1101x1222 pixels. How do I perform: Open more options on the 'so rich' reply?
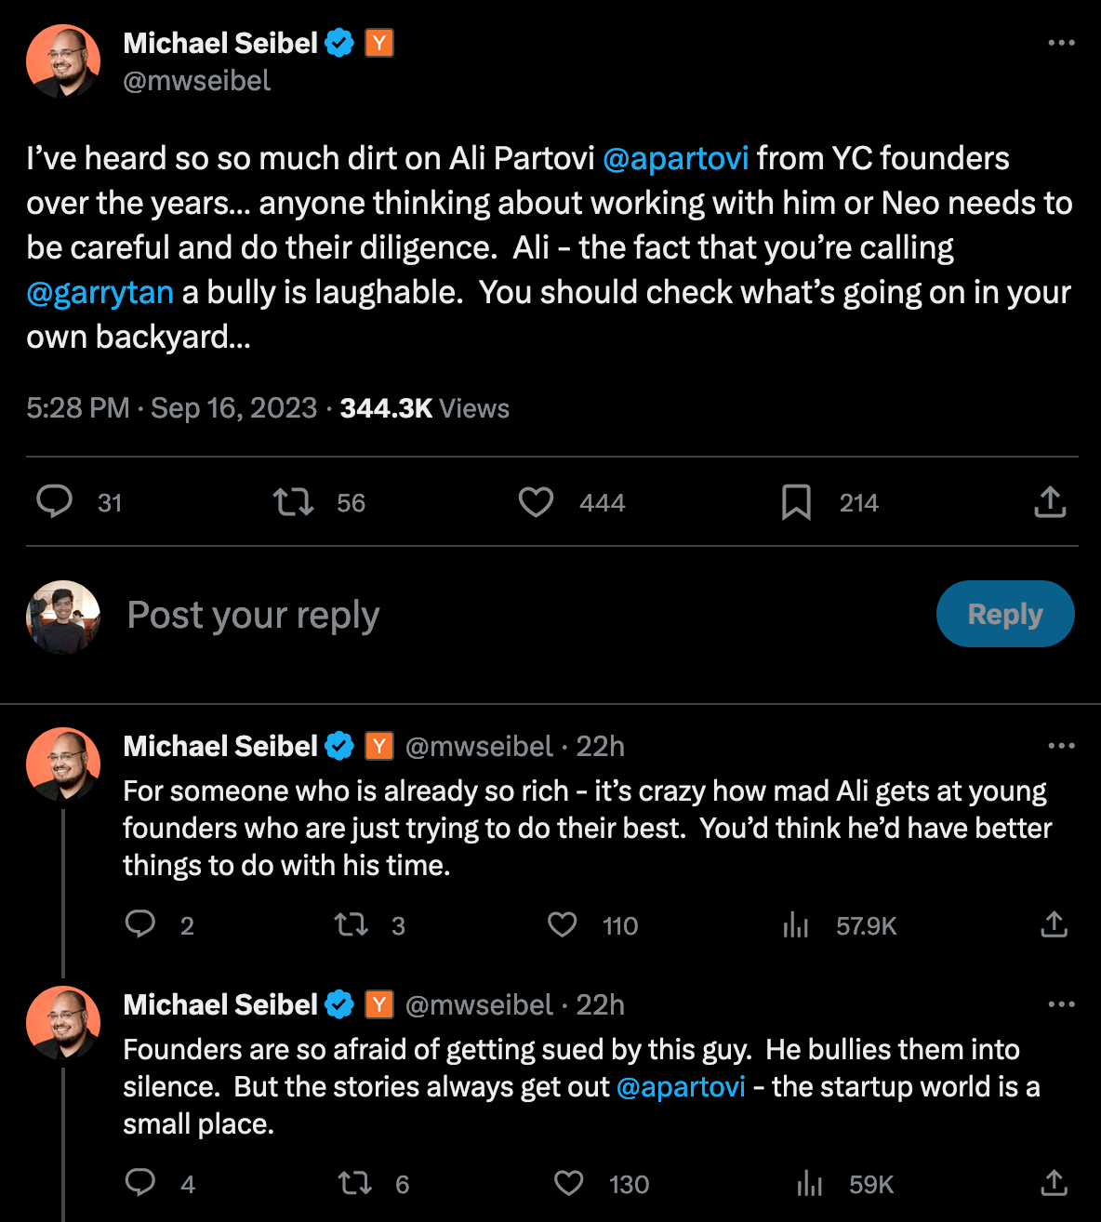(x=1061, y=746)
